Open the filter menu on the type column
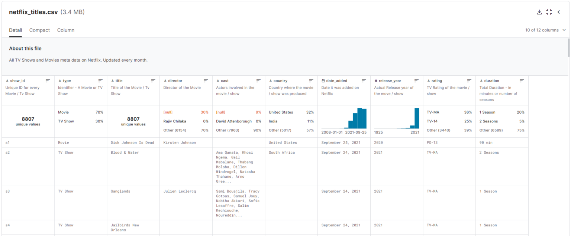This screenshot has width=571, height=236. coord(100,81)
